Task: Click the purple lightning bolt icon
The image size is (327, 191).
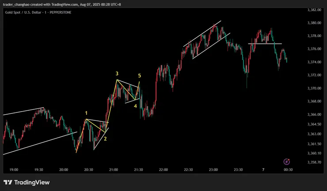Action: [x=286, y=161]
